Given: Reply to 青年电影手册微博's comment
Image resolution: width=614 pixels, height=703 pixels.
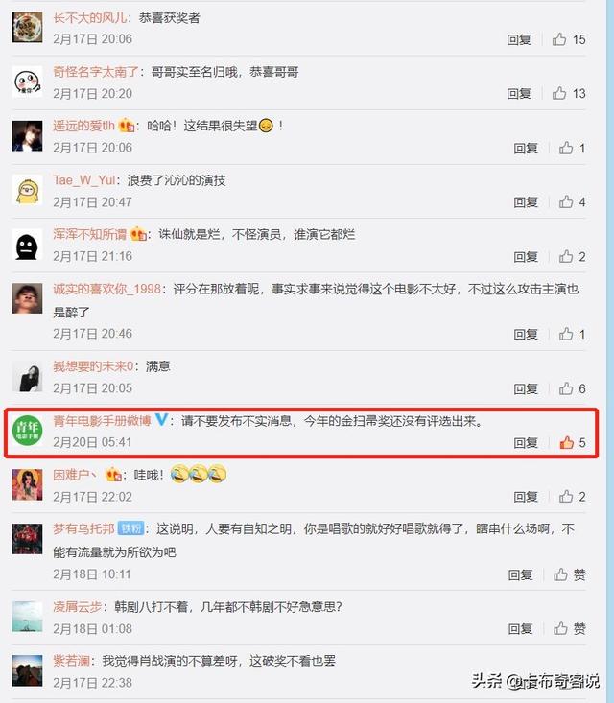Looking at the screenshot, I should point(526,443).
